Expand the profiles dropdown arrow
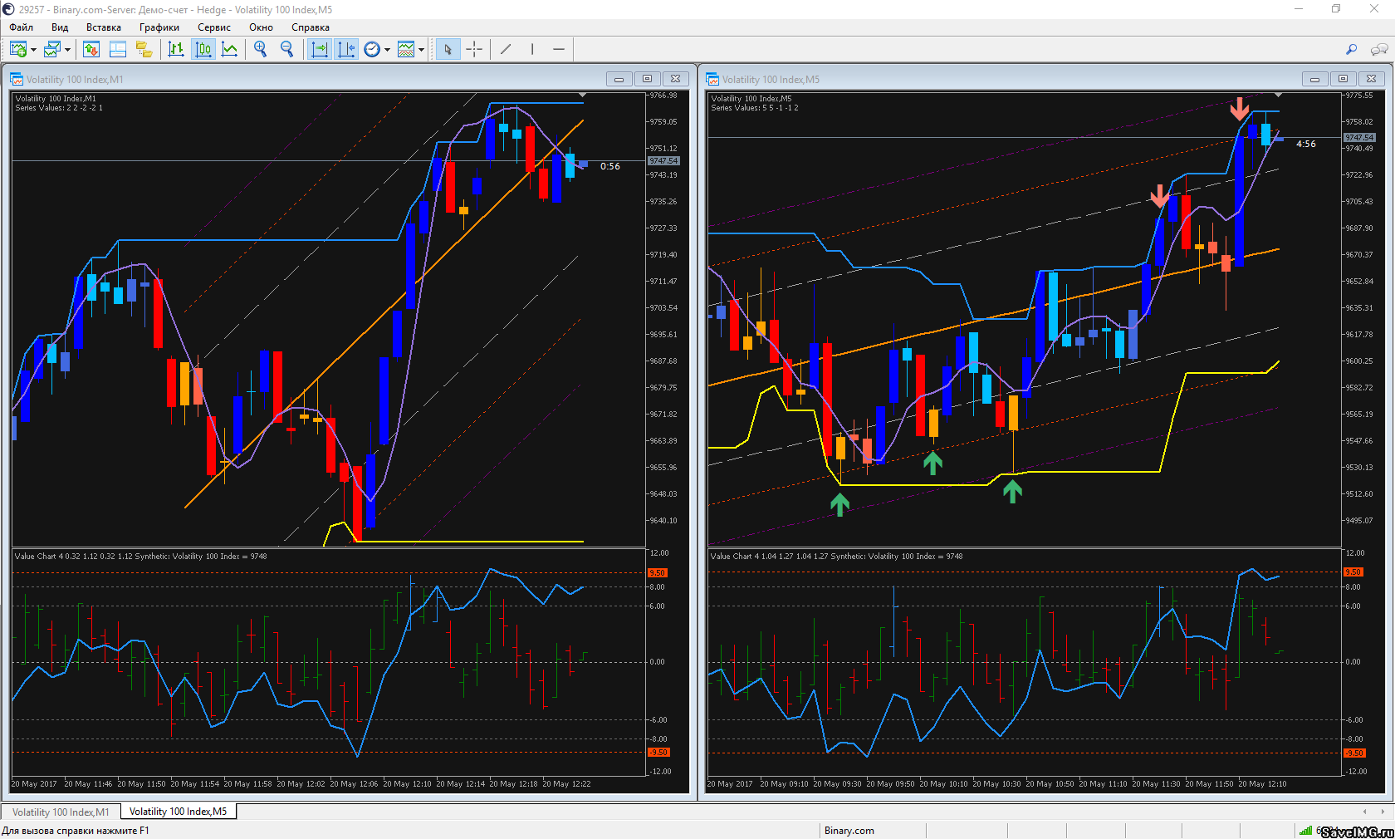 pos(67,50)
